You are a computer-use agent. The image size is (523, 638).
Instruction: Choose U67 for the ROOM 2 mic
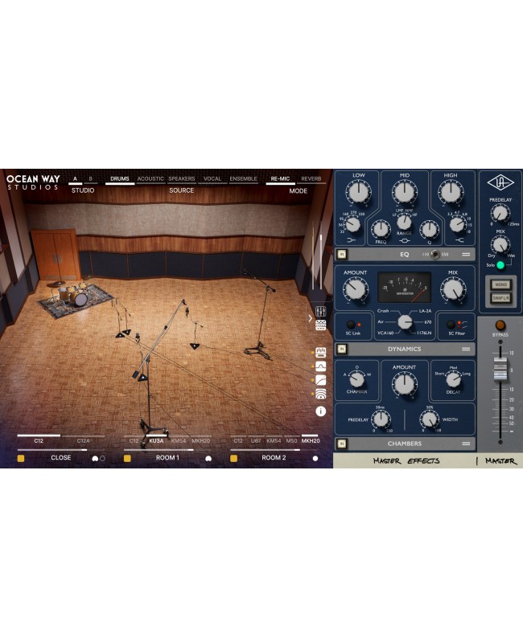click(256, 440)
